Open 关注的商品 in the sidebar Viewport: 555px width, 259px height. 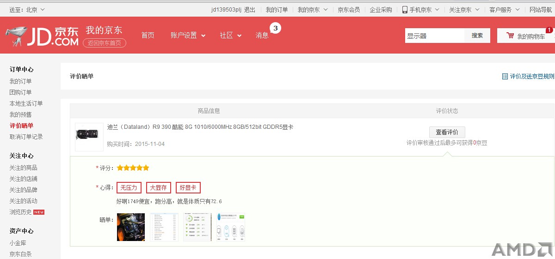24,168
